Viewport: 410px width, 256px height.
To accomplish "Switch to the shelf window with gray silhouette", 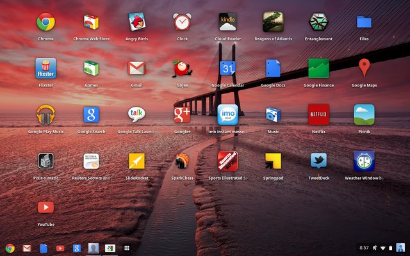I will click(x=94, y=248).
